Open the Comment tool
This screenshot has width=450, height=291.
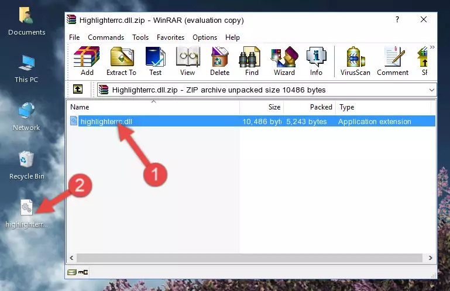pyautogui.click(x=393, y=61)
